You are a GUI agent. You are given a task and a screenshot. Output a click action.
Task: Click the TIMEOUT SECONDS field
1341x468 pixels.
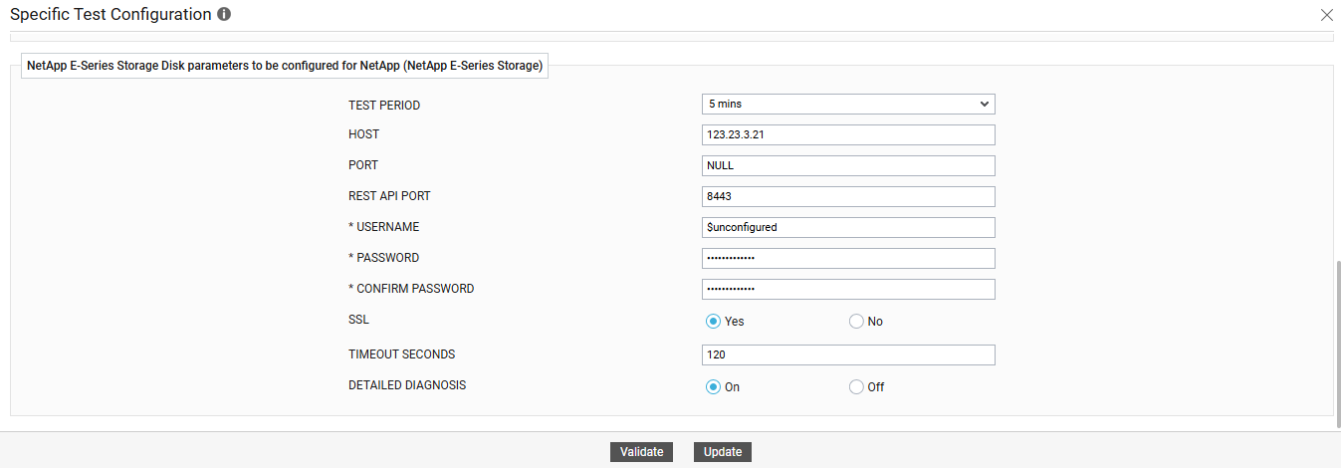[x=848, y=354]
